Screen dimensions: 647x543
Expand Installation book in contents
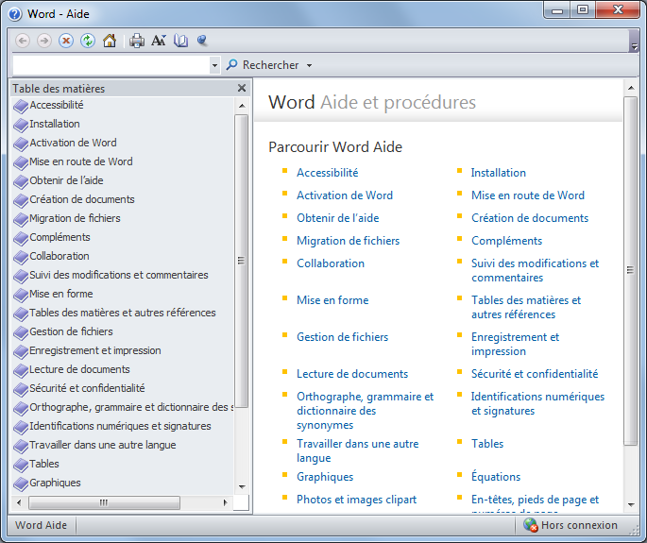pos(21,125)
